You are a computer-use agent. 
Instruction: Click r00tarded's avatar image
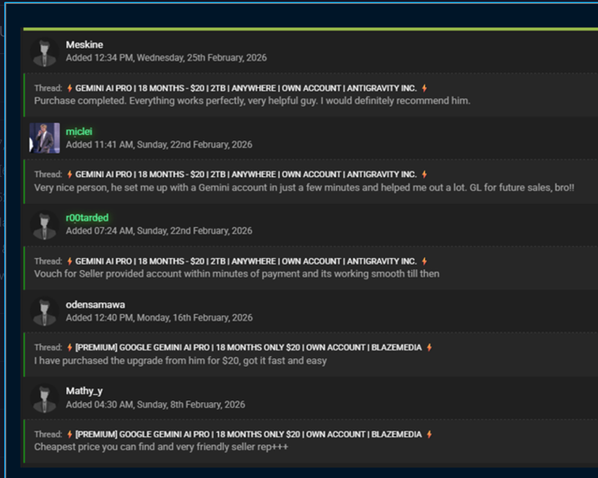(45, 225)
